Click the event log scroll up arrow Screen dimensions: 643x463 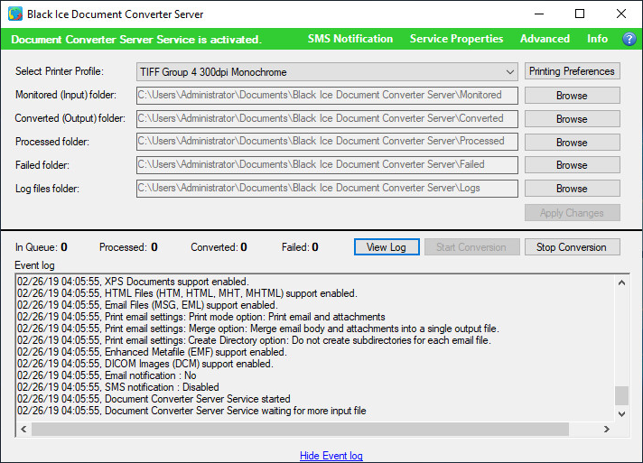pyautogui.click(x=621, y=282)
